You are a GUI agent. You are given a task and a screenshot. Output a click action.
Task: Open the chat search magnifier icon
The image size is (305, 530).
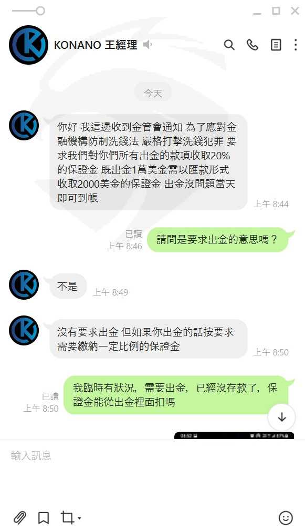229,45
